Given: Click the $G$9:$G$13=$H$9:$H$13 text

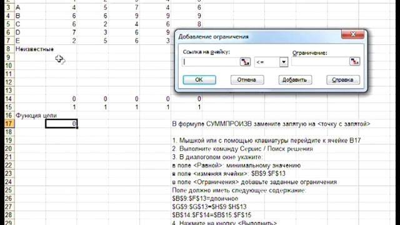Looking at the screenshot, I should pos(209,207).
